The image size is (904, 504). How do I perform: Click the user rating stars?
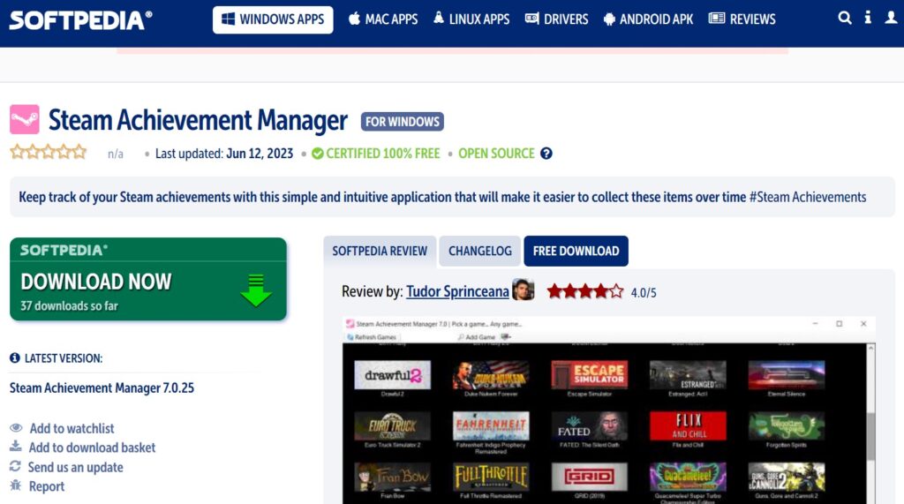tap(48, 152)
